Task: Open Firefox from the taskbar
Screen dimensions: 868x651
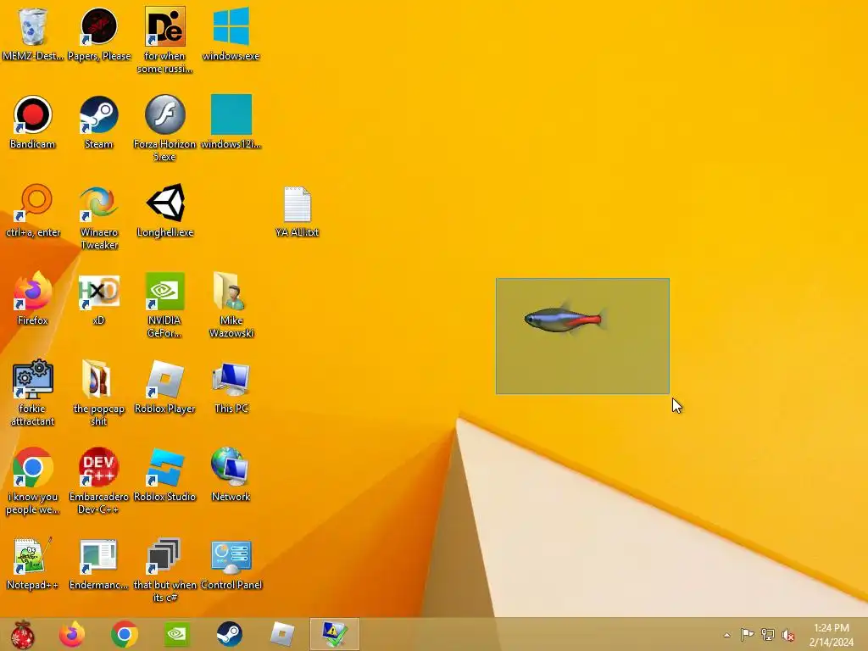Action: coord(72,634)
